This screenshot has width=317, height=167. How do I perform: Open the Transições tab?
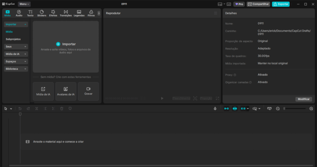pyautogui.click(x=66, y=13)
